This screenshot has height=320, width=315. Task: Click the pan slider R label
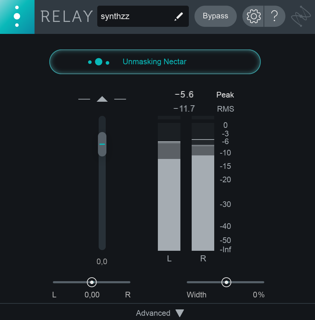[x=128, y=295]
